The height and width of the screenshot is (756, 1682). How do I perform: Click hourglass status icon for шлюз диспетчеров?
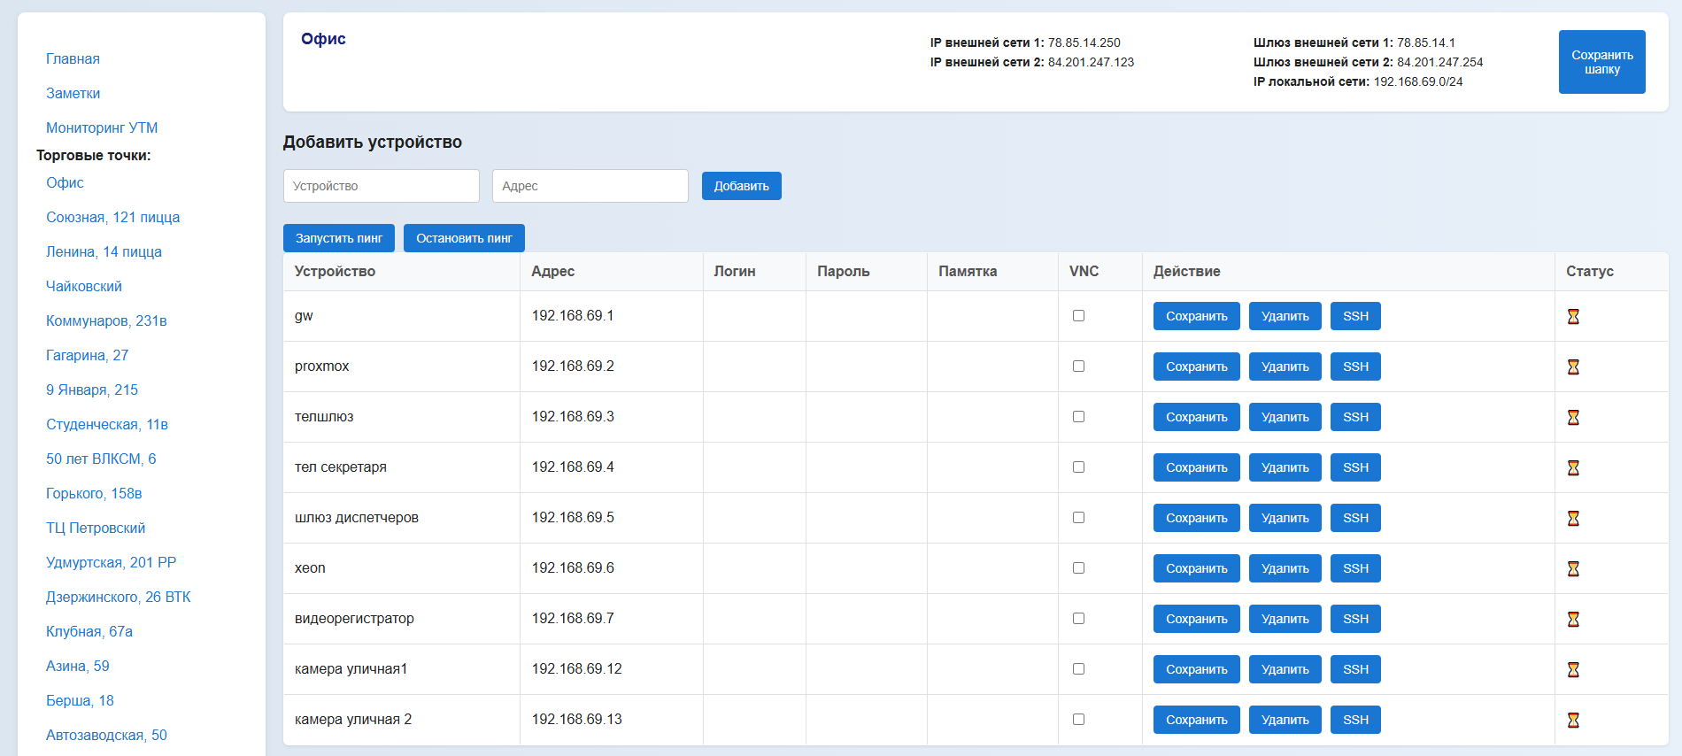coord(1573,518)
